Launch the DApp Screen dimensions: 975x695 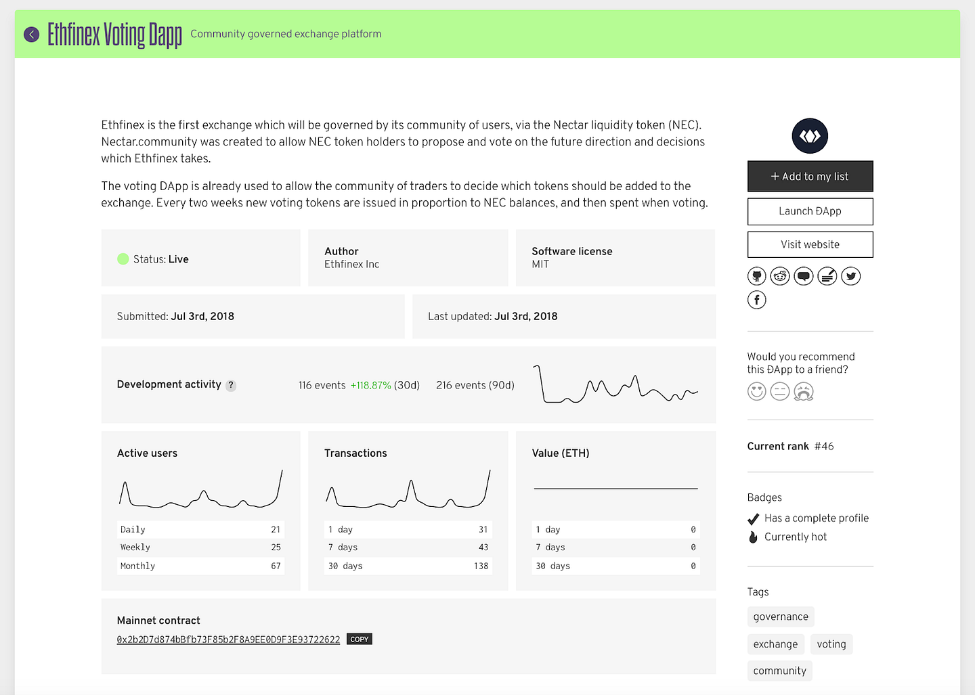(x=810, y=211)
